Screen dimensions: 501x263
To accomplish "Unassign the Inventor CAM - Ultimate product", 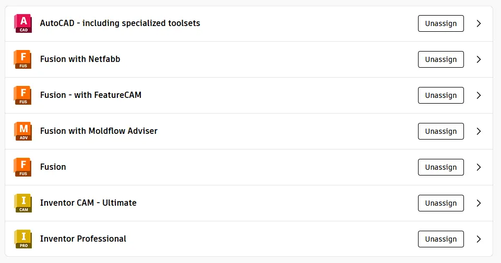I will 440,203.
